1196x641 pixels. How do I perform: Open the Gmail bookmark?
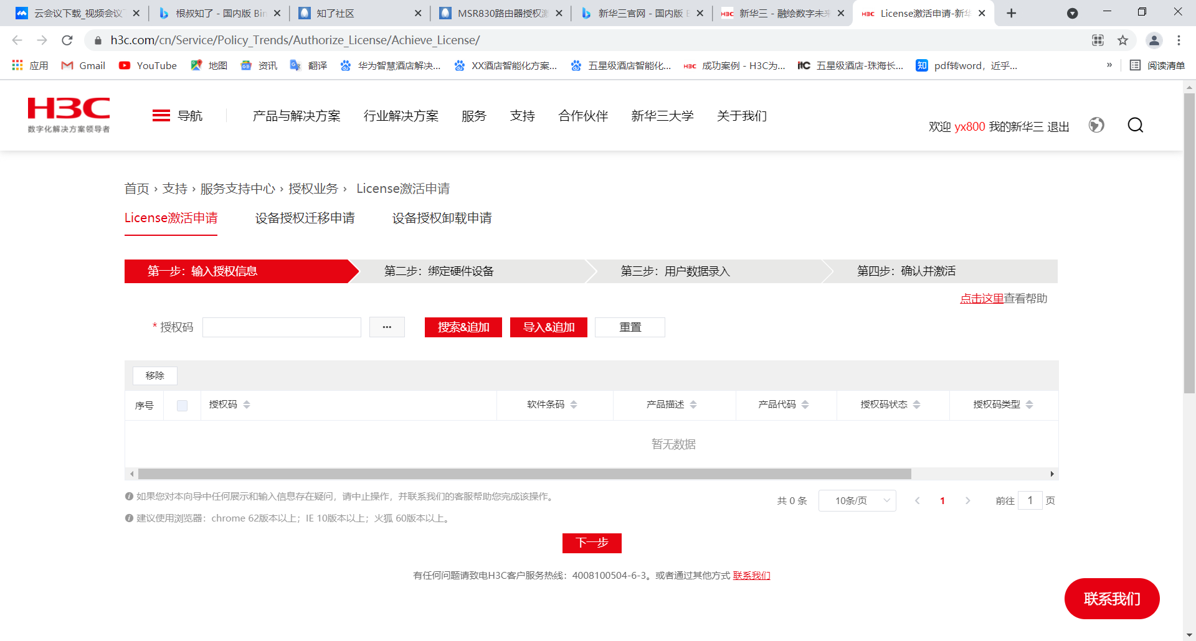coord(83,65)
